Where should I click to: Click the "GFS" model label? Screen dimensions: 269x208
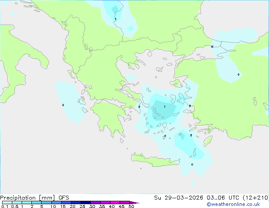(64, 198)
